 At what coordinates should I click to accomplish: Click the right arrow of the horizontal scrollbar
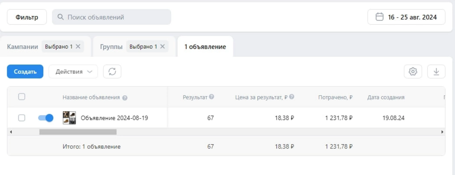tap(442, 132)
